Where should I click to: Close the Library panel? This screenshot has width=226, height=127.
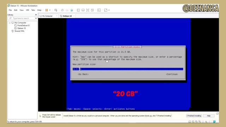(x=36, y=15)
